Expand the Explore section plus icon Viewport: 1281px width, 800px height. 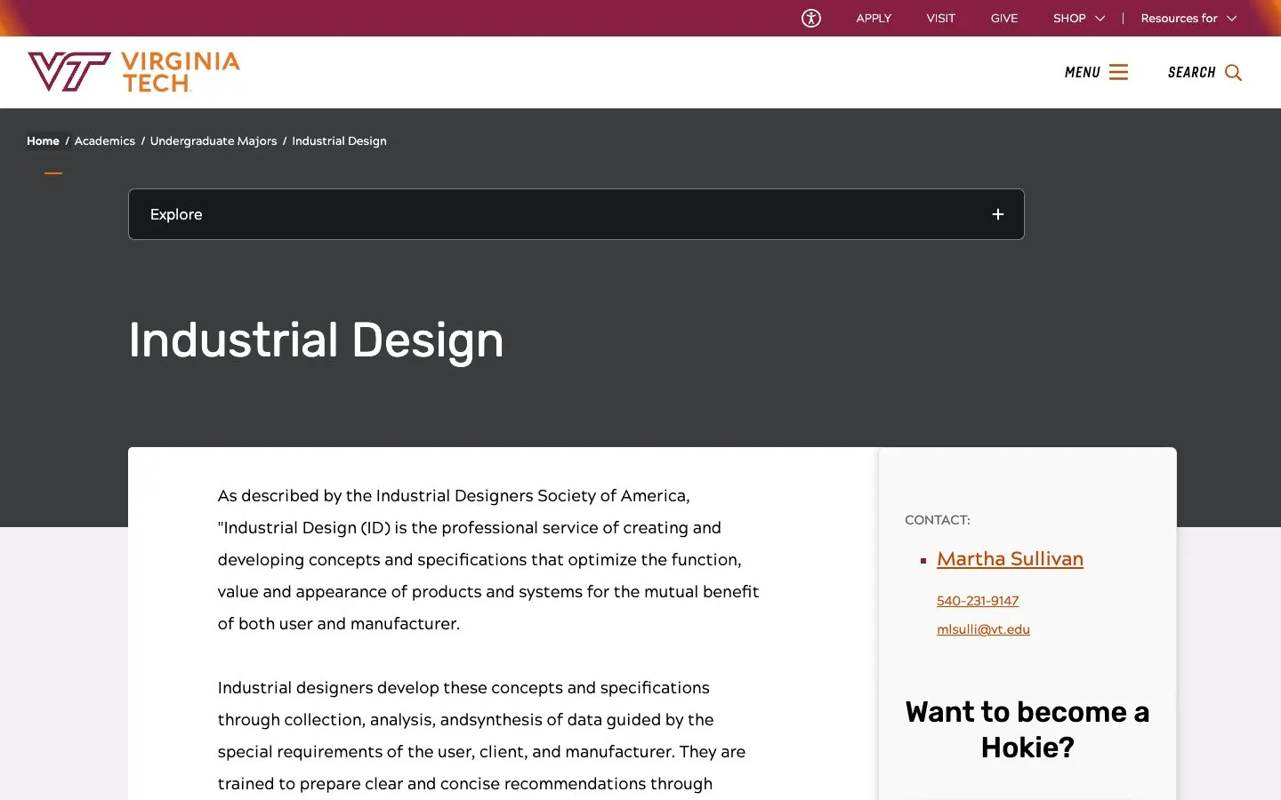[998, 214]
